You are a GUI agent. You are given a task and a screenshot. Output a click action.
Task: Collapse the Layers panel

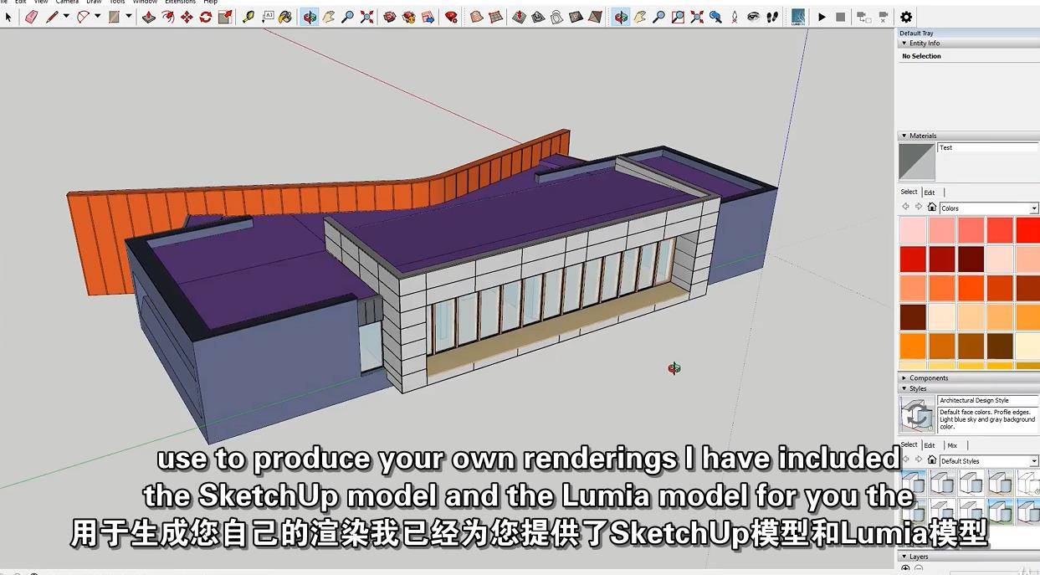[x=904, y=557]
